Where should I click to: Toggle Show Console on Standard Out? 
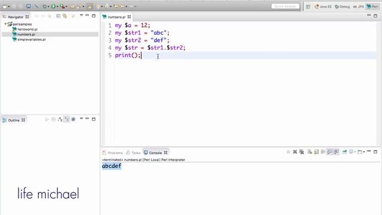(329, 152)
